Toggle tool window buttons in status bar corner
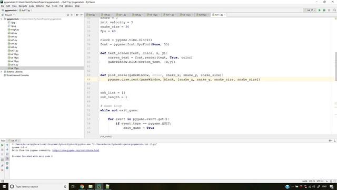Screen dimensions: 337x190 coord(3,181)
